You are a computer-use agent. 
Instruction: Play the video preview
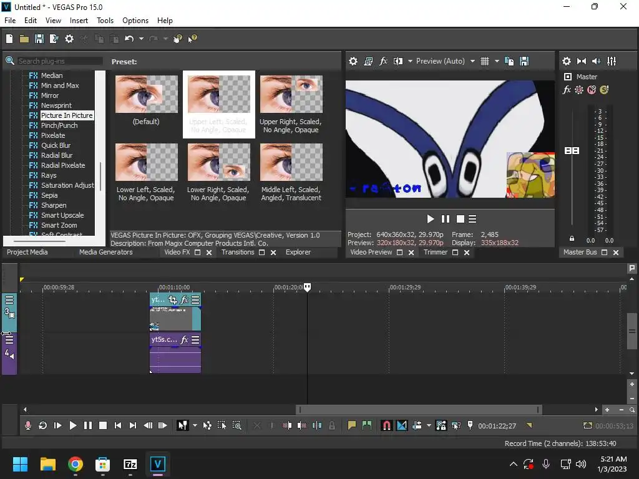pyautogui.click(x=431, y=219)
